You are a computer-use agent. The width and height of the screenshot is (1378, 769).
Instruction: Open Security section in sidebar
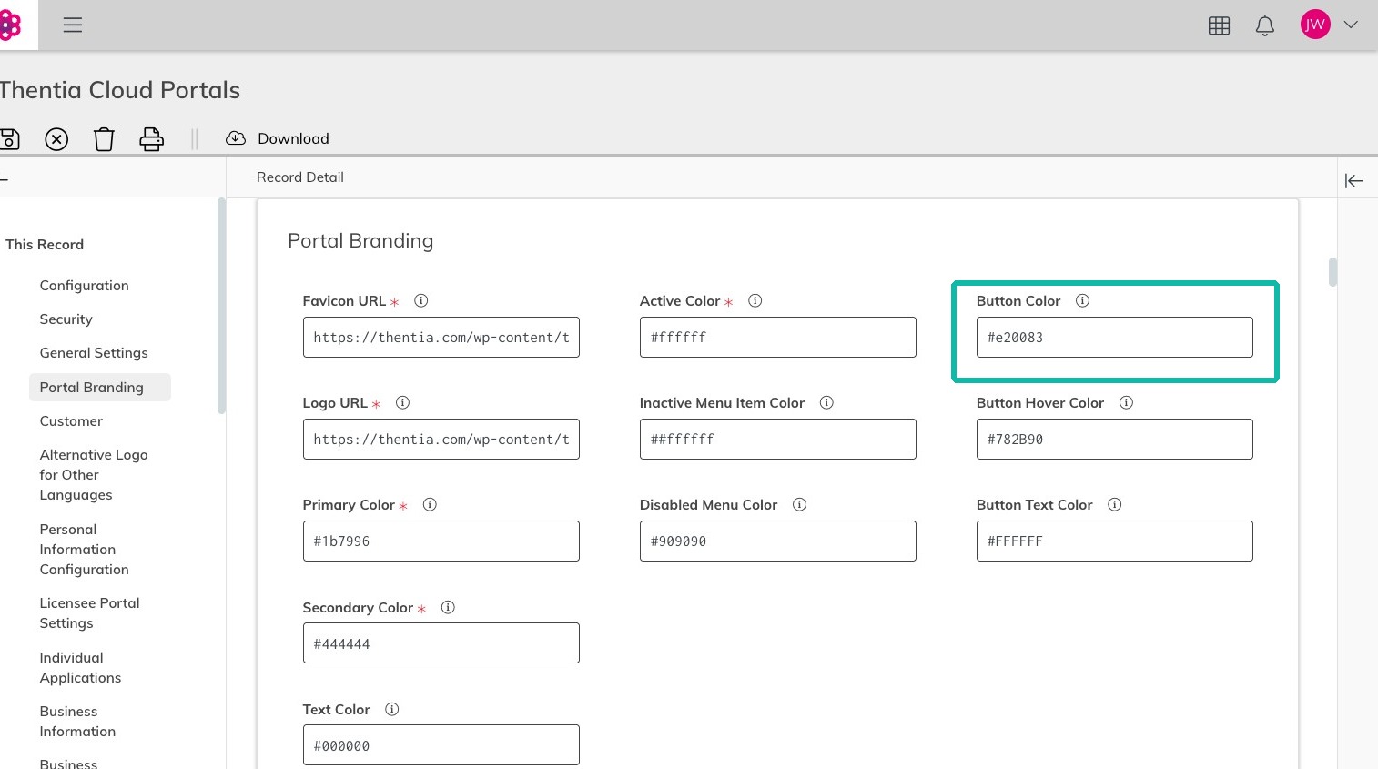66,319
